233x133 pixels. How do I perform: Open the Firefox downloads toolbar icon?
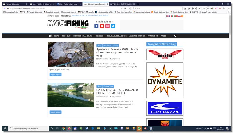[185, 8]
